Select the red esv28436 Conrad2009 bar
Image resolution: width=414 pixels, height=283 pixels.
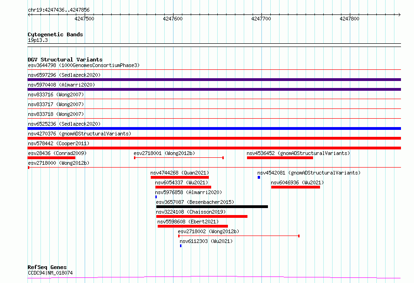tap(52, 158)
